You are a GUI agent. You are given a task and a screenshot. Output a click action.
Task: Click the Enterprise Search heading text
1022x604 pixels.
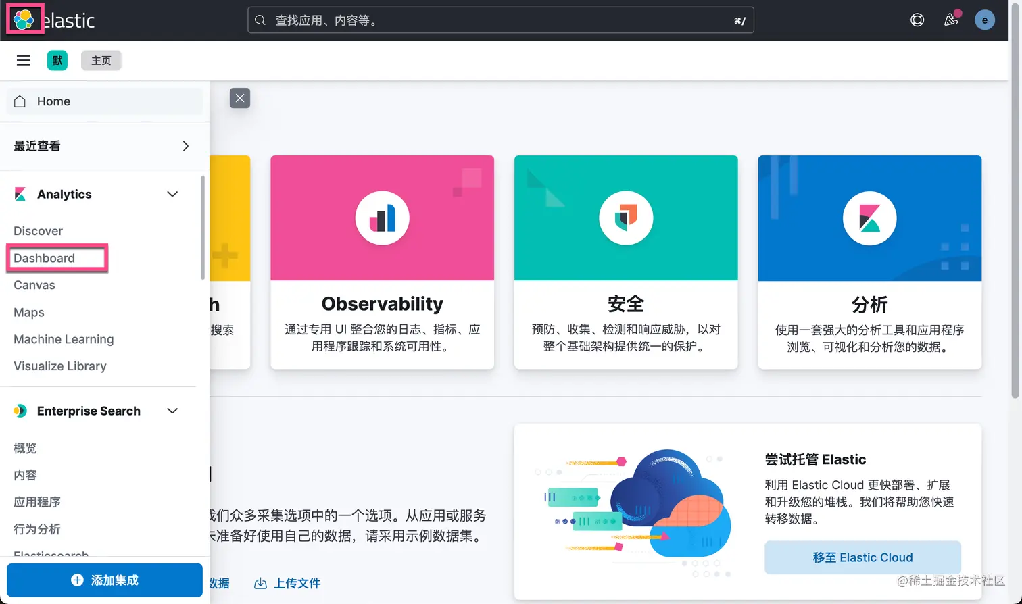pos(89,411)
